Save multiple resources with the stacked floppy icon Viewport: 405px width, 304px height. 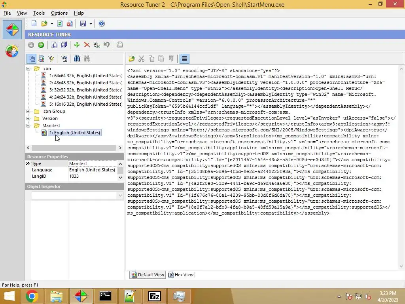click(x=64, y=45)
